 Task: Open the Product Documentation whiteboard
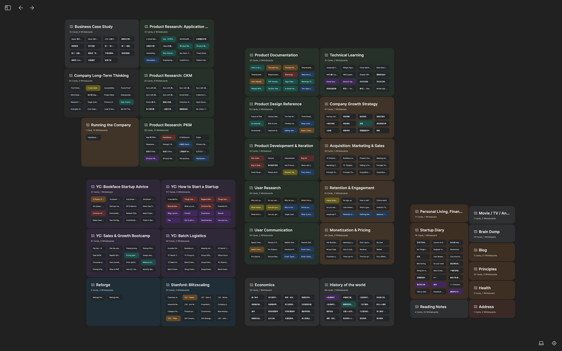coord(276,55)
